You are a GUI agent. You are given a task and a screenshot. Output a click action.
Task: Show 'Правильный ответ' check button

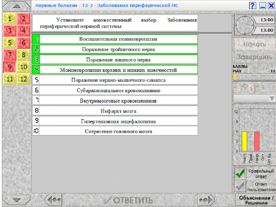pos(240,173)
